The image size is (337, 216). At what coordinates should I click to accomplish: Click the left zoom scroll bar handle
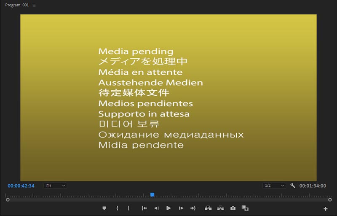tap(8, 200)
